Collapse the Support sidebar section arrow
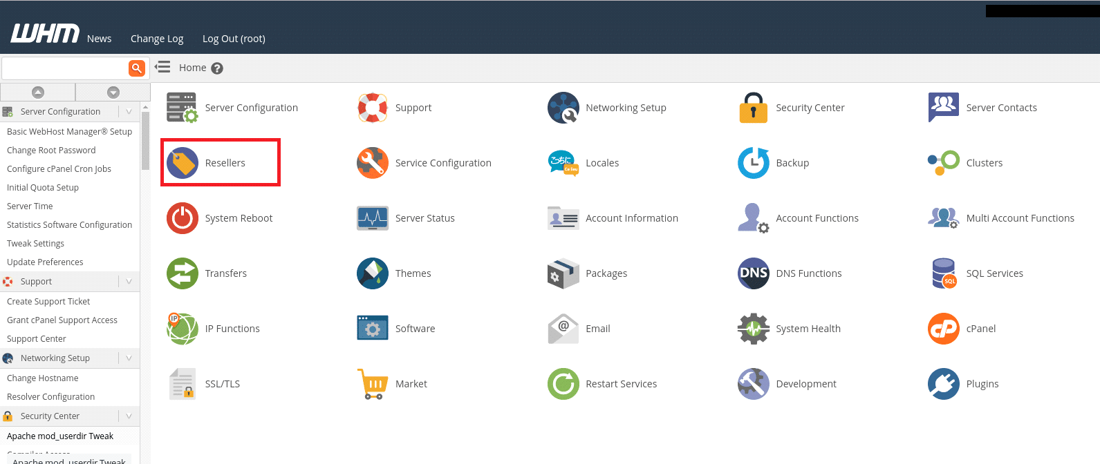The image size is (1100, 464). pyautogui.click(x=129, y=281)
